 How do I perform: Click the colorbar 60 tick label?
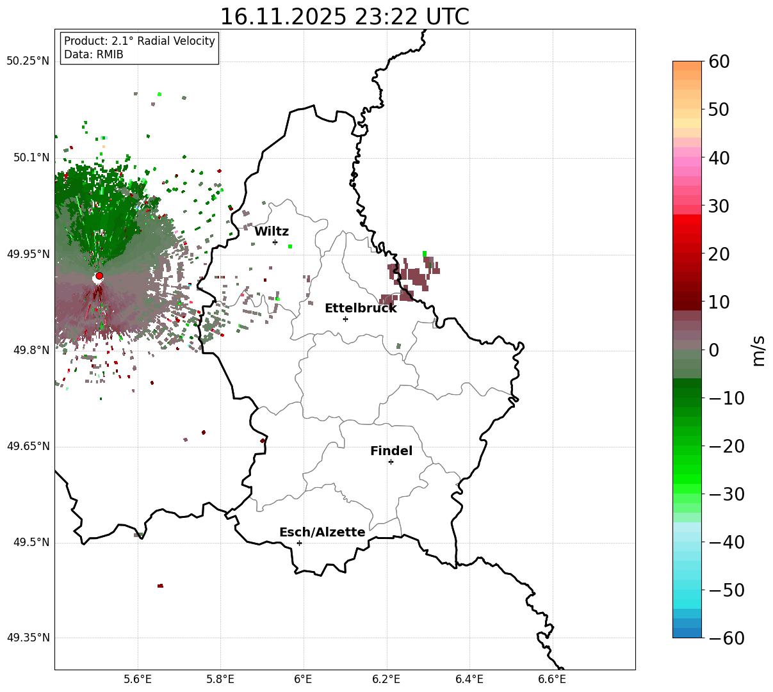[x=719, y=61]
